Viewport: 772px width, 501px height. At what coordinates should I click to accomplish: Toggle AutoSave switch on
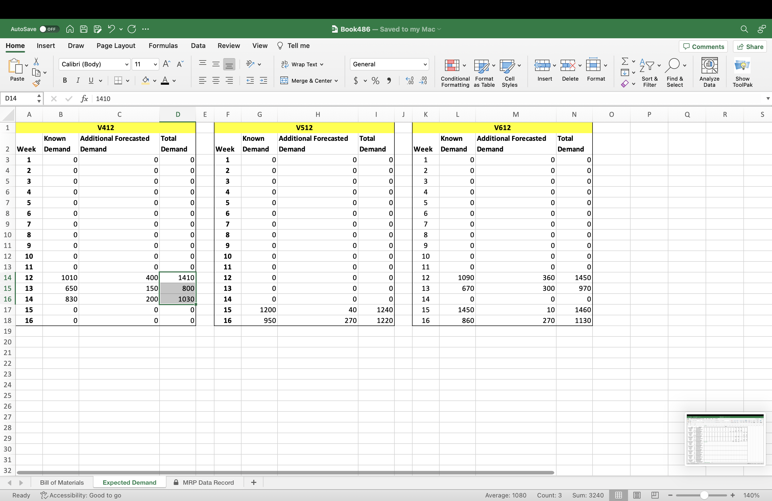coord(49,29)
